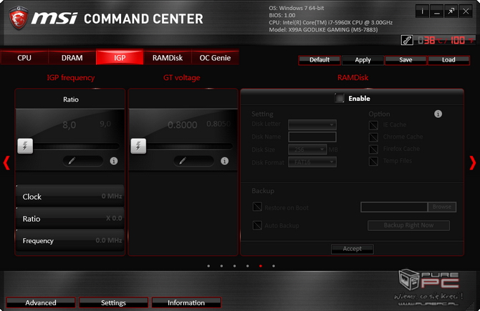Click the GT voltage slider lightning handle

pos(138,146)
